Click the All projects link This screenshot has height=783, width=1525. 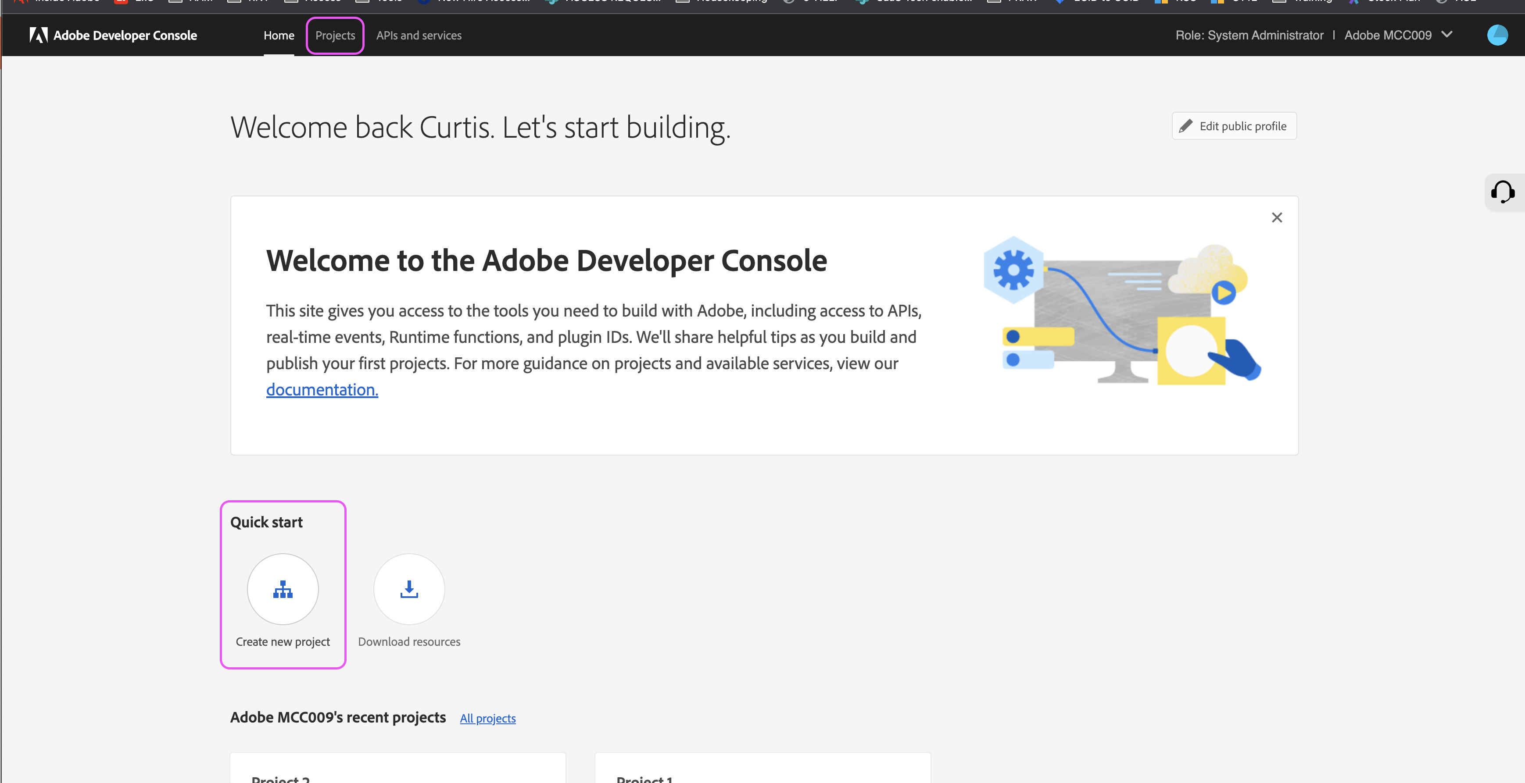[x=488, y=718]
